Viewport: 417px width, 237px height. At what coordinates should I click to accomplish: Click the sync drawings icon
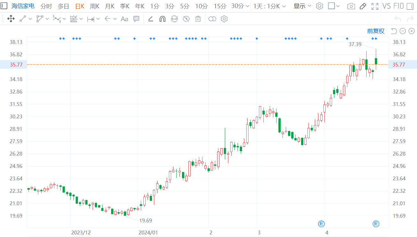pos(174,19)
